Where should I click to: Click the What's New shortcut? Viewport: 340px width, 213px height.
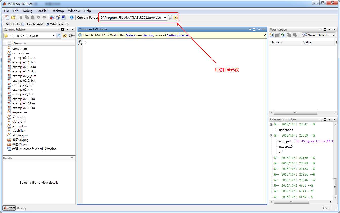[x=57, y=24]
